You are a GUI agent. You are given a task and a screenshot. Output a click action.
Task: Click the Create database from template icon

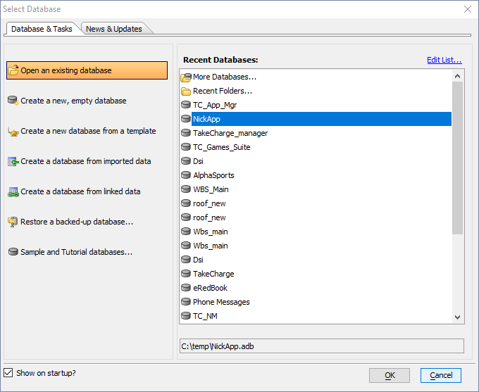point(13,132)
